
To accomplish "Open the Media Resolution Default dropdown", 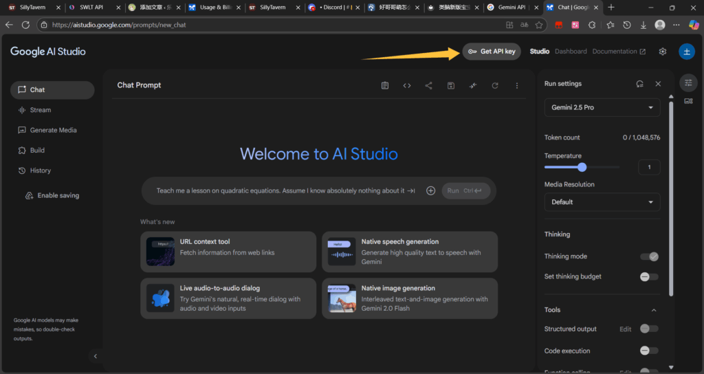I will [602, 202].
